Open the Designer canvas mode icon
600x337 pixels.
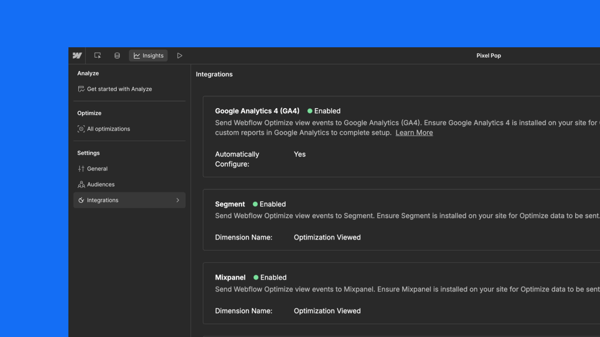97,55
